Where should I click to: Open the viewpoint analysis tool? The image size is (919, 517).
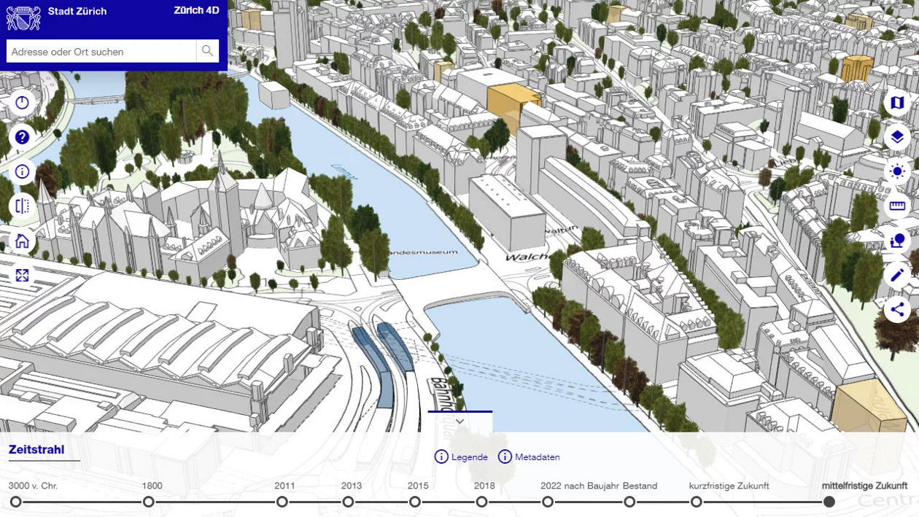tap(897, 241)
